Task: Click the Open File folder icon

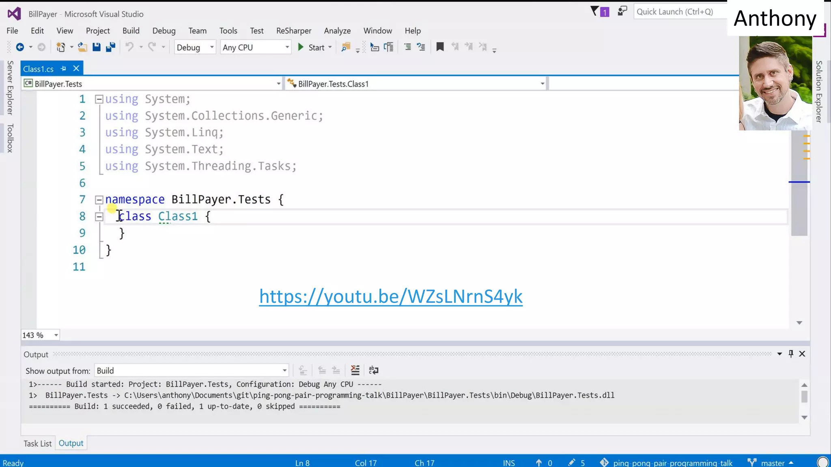Action: coord(82,47)
